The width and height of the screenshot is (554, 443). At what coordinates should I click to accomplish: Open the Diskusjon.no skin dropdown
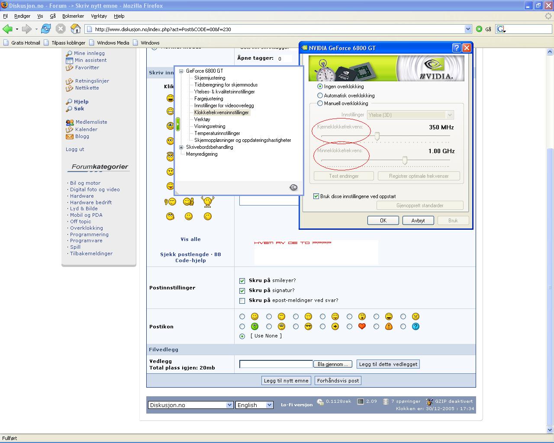coord(190,405)
